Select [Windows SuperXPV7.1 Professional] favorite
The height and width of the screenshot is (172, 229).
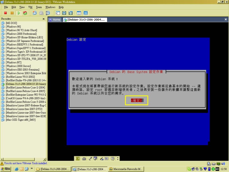pos(25,48)
